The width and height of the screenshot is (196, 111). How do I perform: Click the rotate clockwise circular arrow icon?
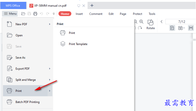tap(140, 28)
